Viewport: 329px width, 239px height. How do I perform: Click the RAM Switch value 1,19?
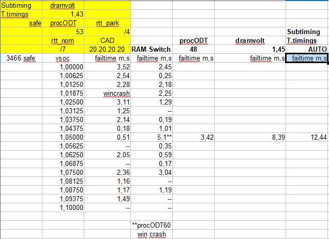click(152, 190)
